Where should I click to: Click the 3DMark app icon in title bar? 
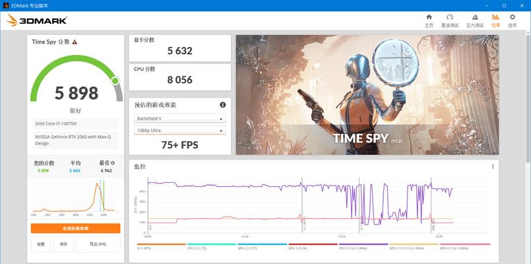click(6, 5)
